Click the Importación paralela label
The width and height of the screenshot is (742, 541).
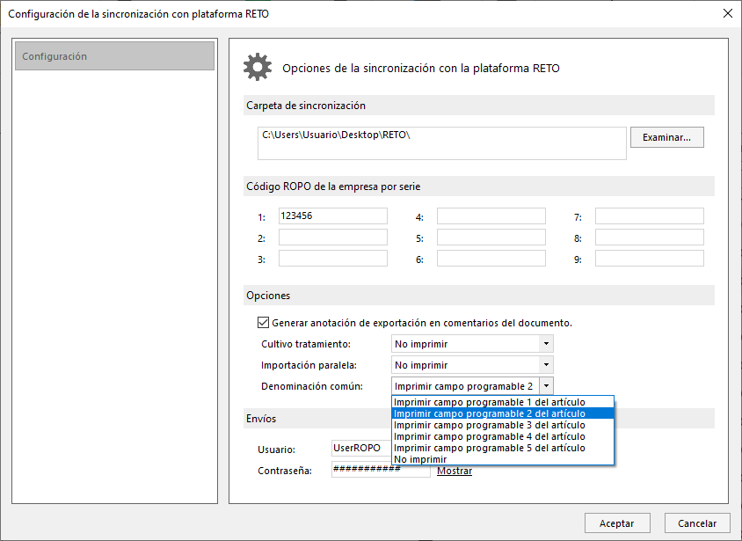click(309, 365)
